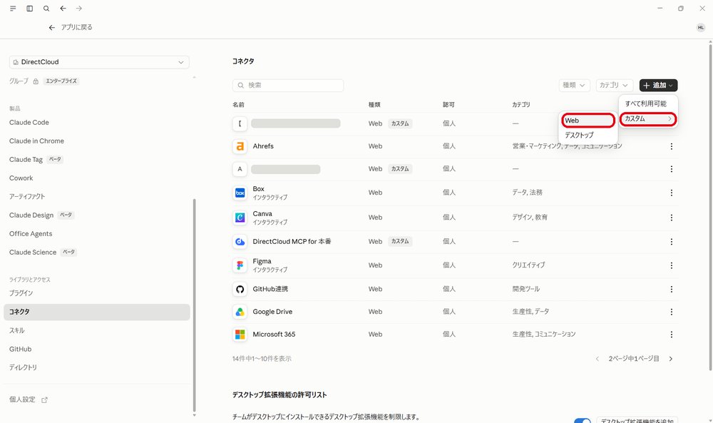Viewport: 713px width, 423px height.
Task: Click the 名前 column header
Action: coord(238,105)
